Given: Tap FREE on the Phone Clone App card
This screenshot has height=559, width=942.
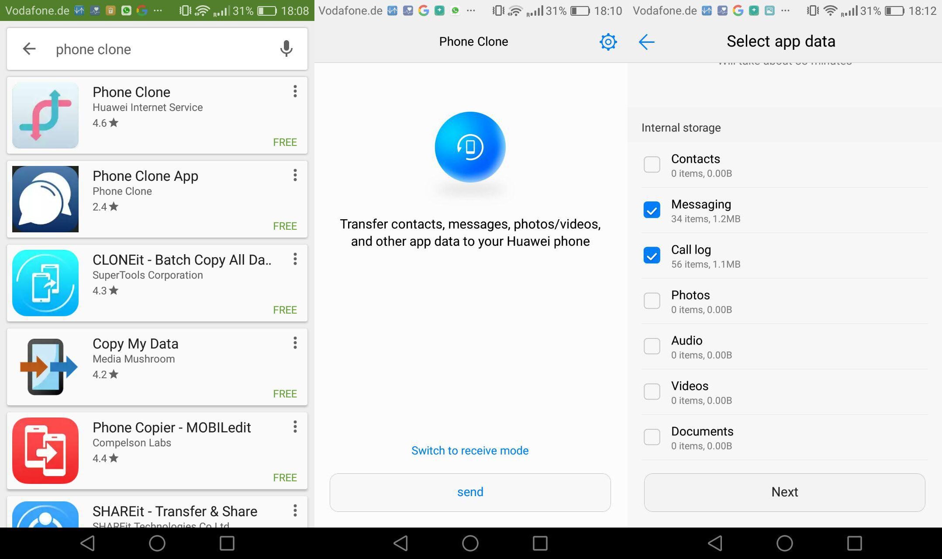Looking at the screenshot, I should click(285, 226).
